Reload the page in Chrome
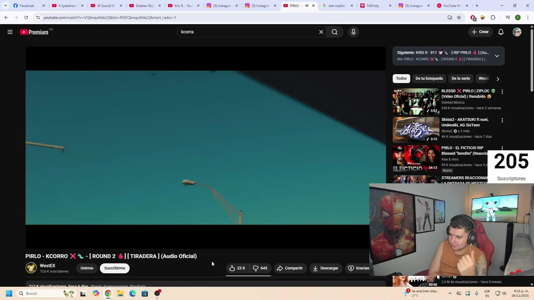Image resolution: width=534 pixels, height=300 pixels. click(26, 17)
